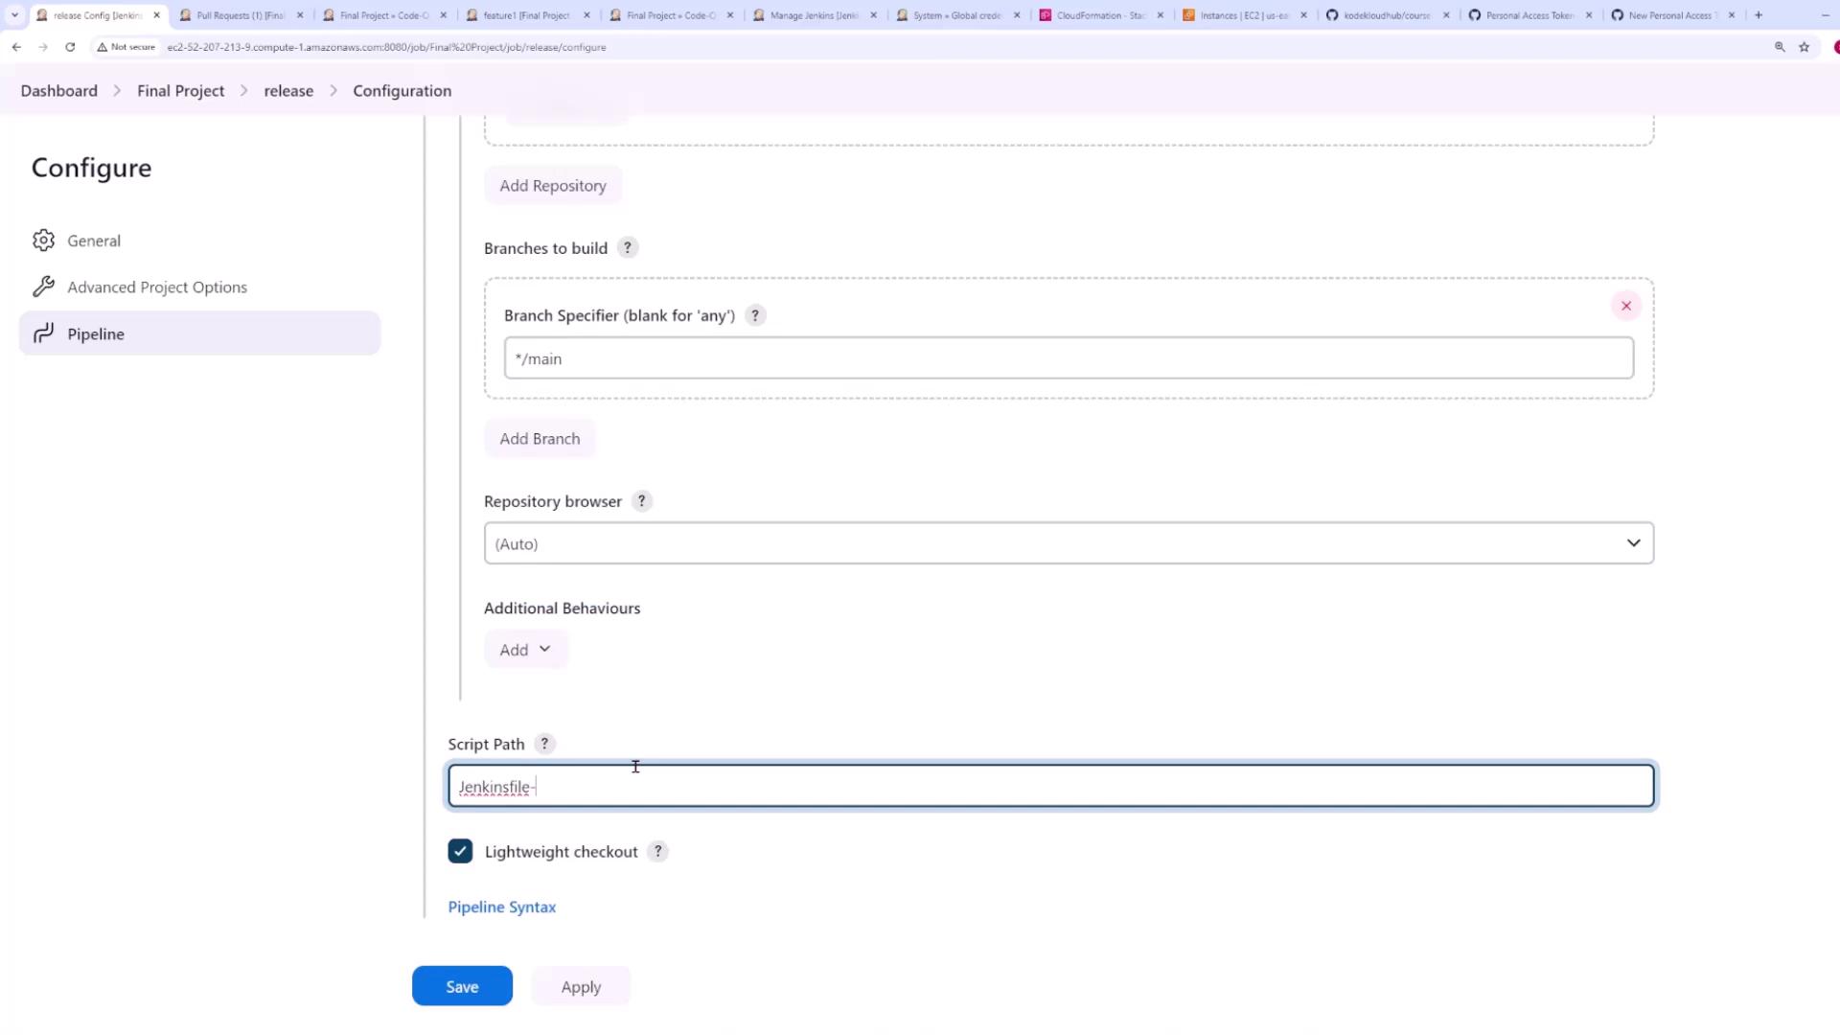
Task: Open help for Repository browser
Action: [642, 501]
